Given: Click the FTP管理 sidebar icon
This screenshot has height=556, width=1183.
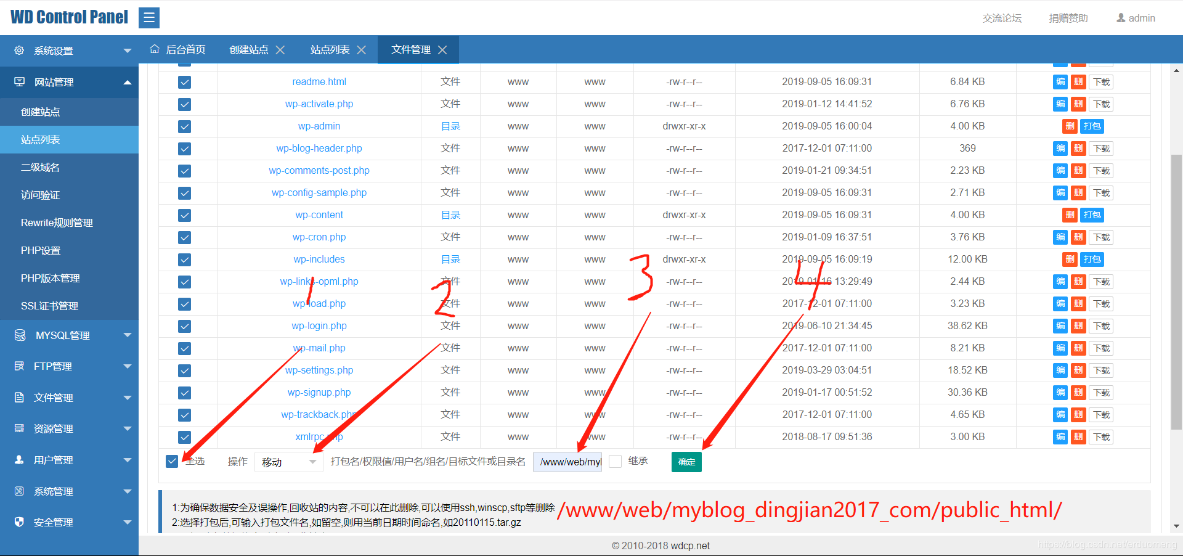Looking at the screenshot, I should point(19,366).
